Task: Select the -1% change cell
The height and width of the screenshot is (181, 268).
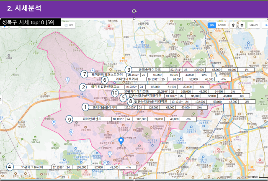Action: tap(246, 70)
